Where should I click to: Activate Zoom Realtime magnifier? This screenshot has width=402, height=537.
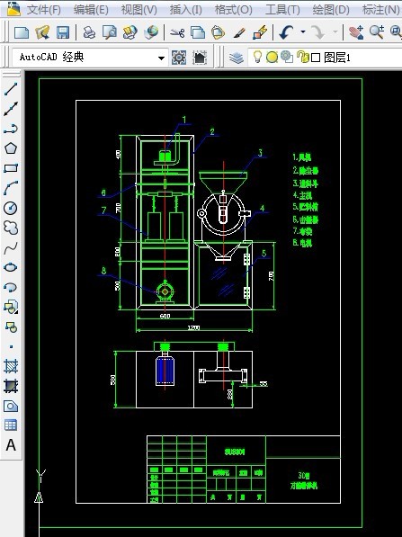pos(377,32)
